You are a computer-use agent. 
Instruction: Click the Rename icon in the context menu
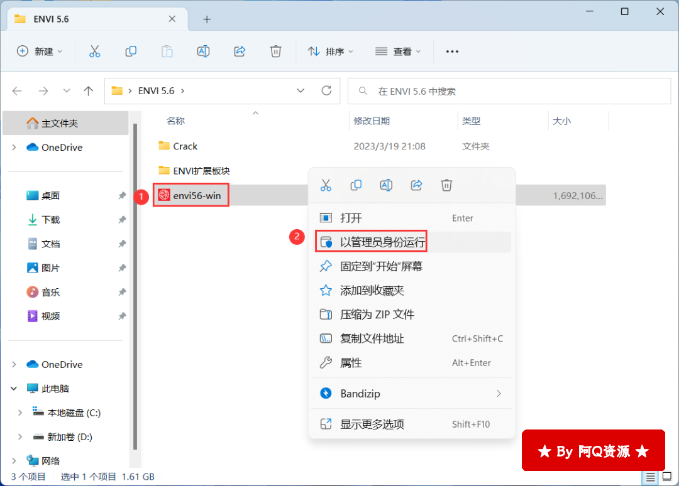point(386,185)
